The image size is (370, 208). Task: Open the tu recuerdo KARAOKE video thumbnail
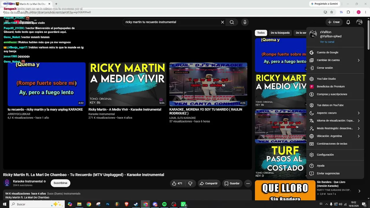[47, 84]
